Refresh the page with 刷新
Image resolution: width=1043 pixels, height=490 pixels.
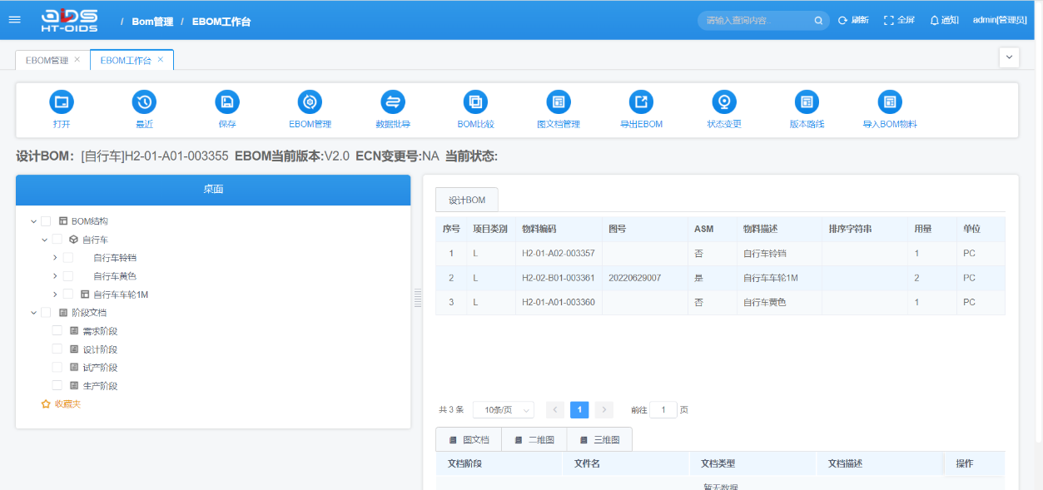(853, 20)
